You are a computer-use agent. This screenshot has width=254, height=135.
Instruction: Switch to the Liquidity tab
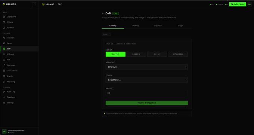(x=158, y=26)
